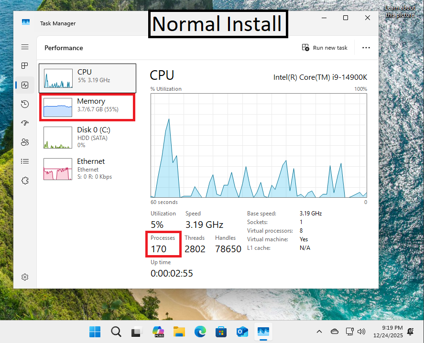
Task: Go to the Processes page icon
Action: point(25,66)
